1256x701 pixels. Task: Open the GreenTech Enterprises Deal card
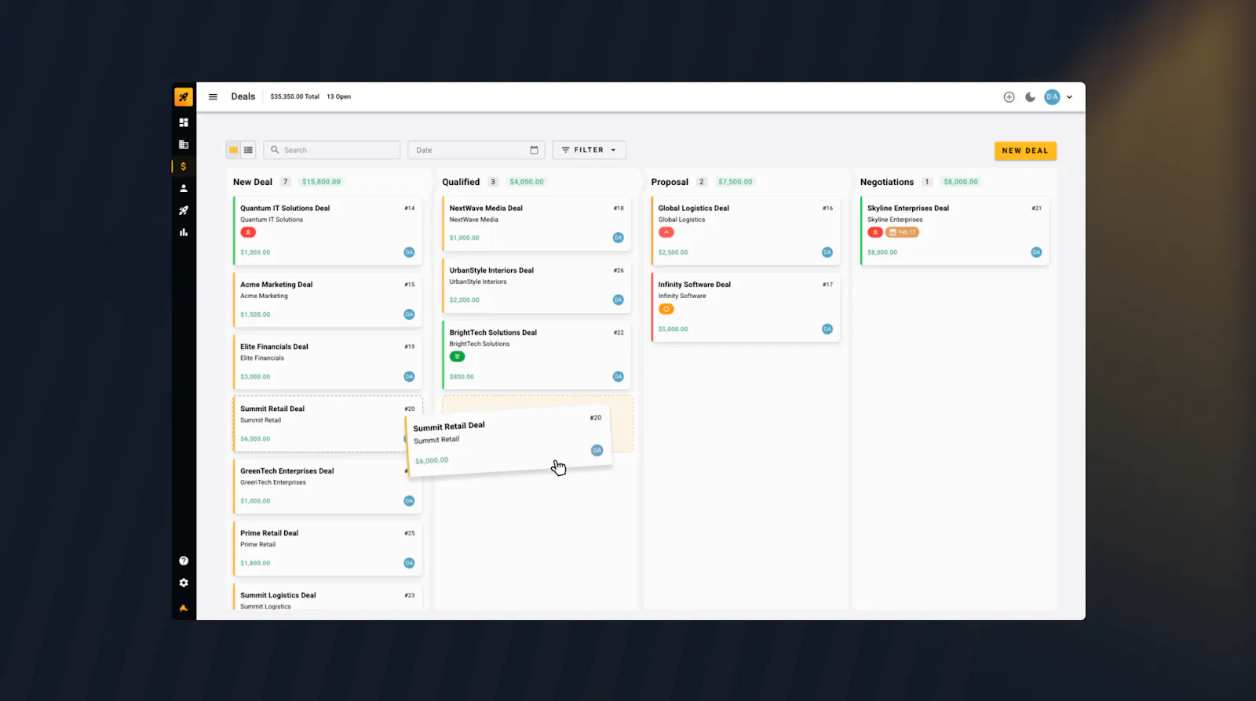pos(327,486)
